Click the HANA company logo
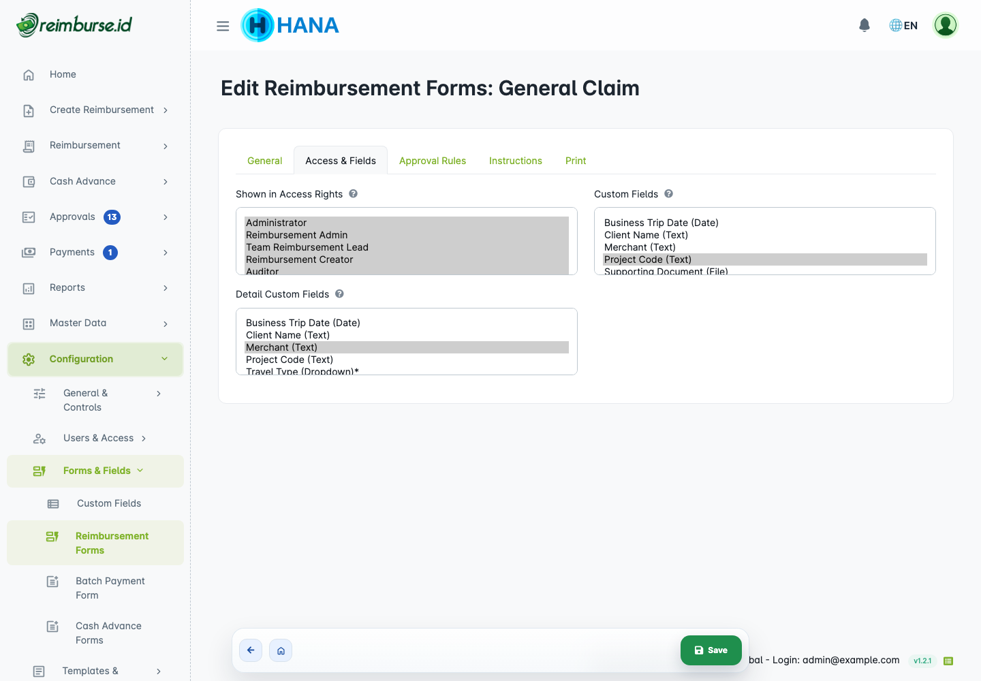Screen dimensions: 981x681 pyautogui.click(x=290, y=25)
